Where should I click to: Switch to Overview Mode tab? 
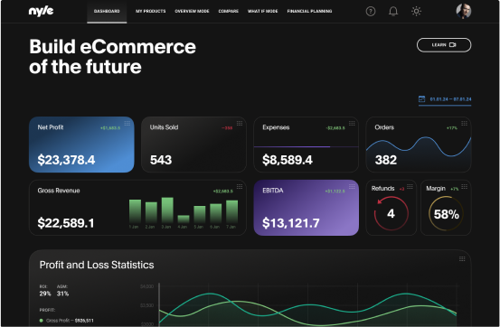coord(192,11)
